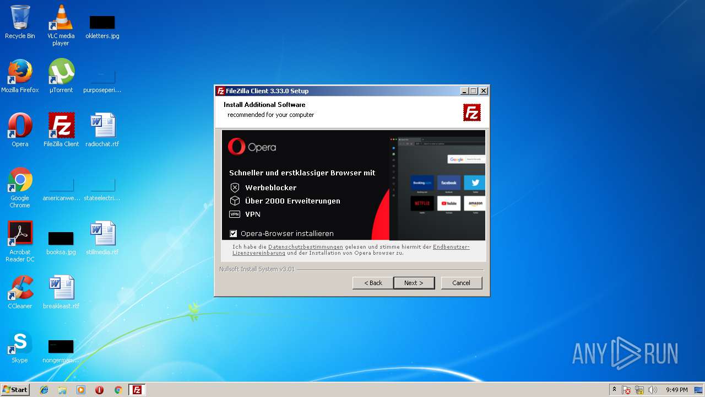
Task: Click the Action Center flag tray icon
Action: pyautogui.click(x=626, y=390)
